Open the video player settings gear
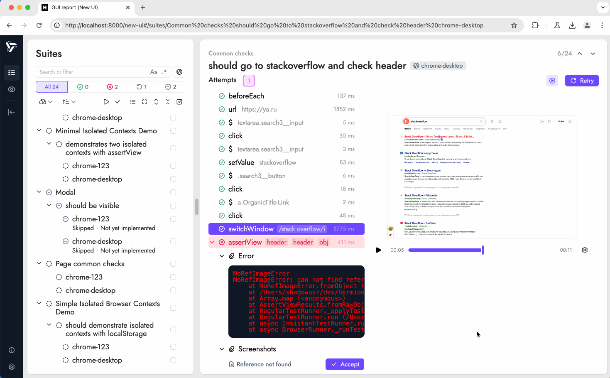This screenshot has width=610, height=378. coord(585,250)
